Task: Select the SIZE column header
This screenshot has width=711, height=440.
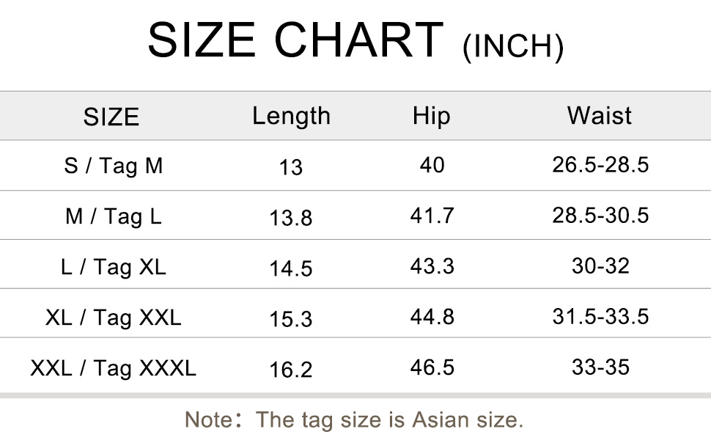Action: pyautogui.click(x=111, y=117)
